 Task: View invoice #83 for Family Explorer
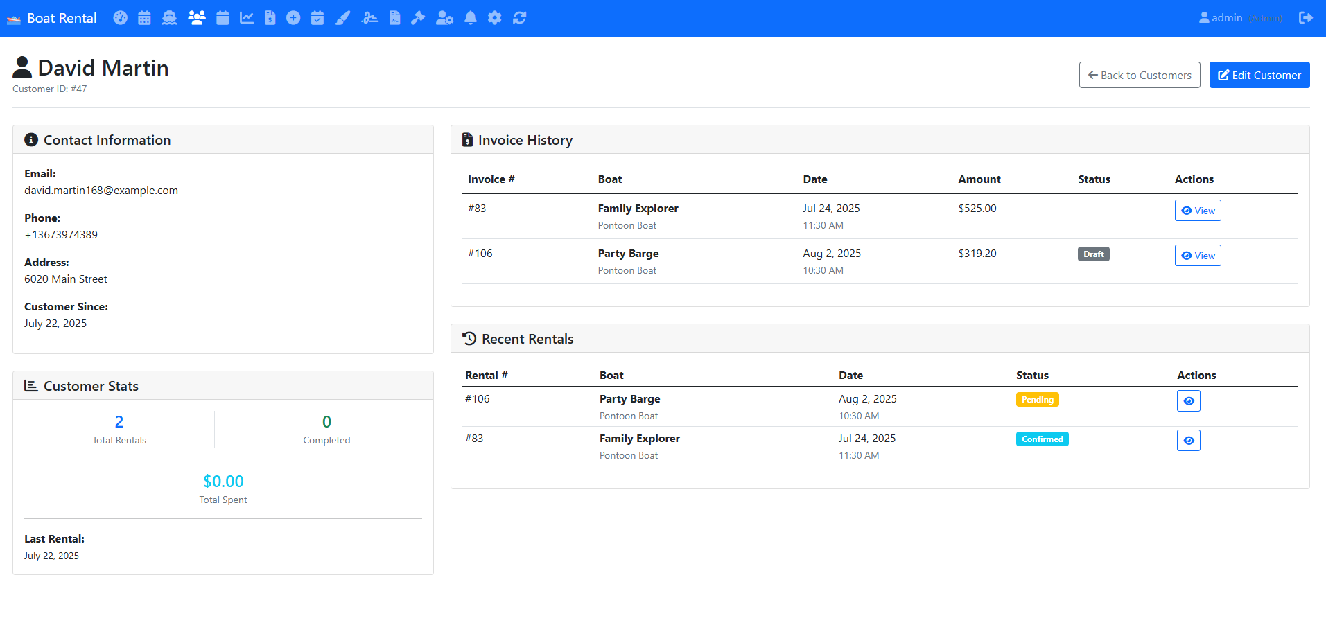(x=1198, y=211)
